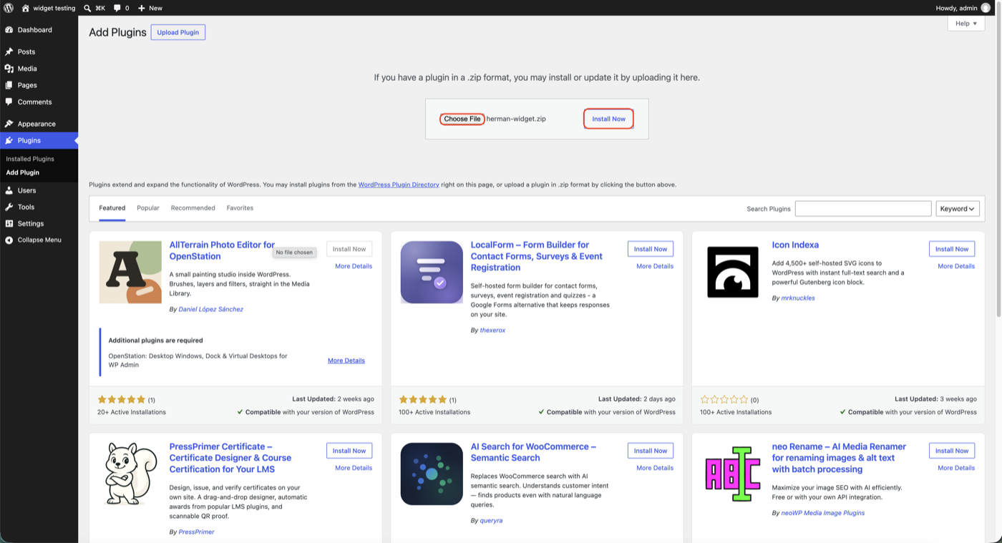Screen dimensions: 1002x543
Task: Open the Media library icon
Action: 9,69
